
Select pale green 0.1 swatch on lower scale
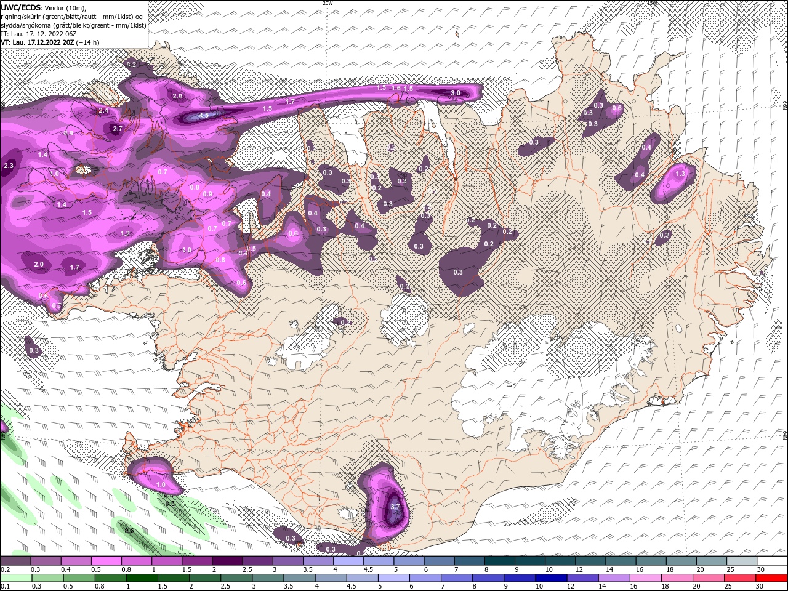click(15, 578)
